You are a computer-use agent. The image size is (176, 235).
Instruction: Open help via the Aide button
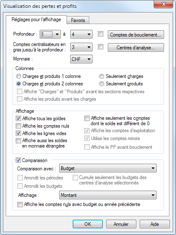(x=155, y=224)
